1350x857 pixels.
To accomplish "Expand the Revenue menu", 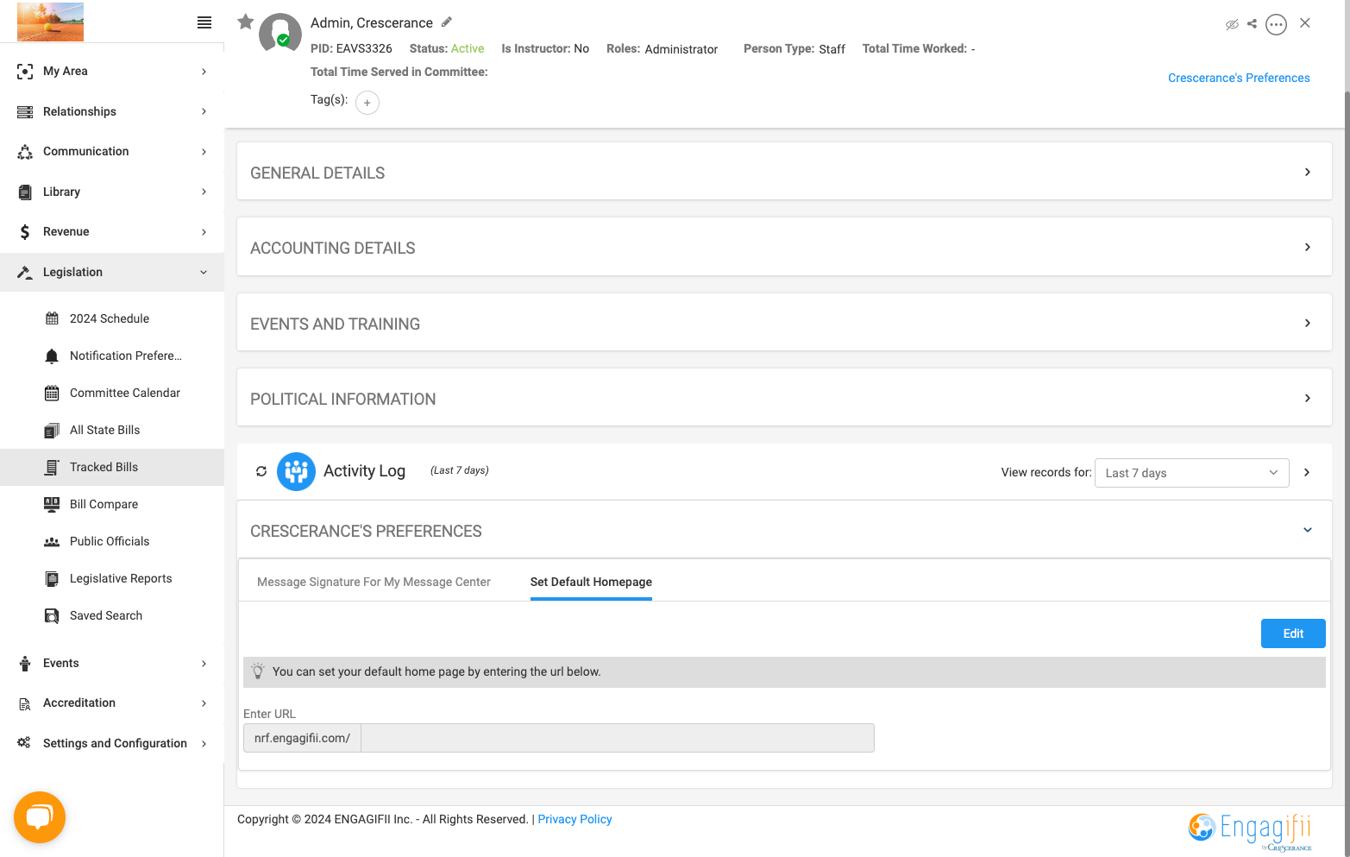I will tap(112, 231).
